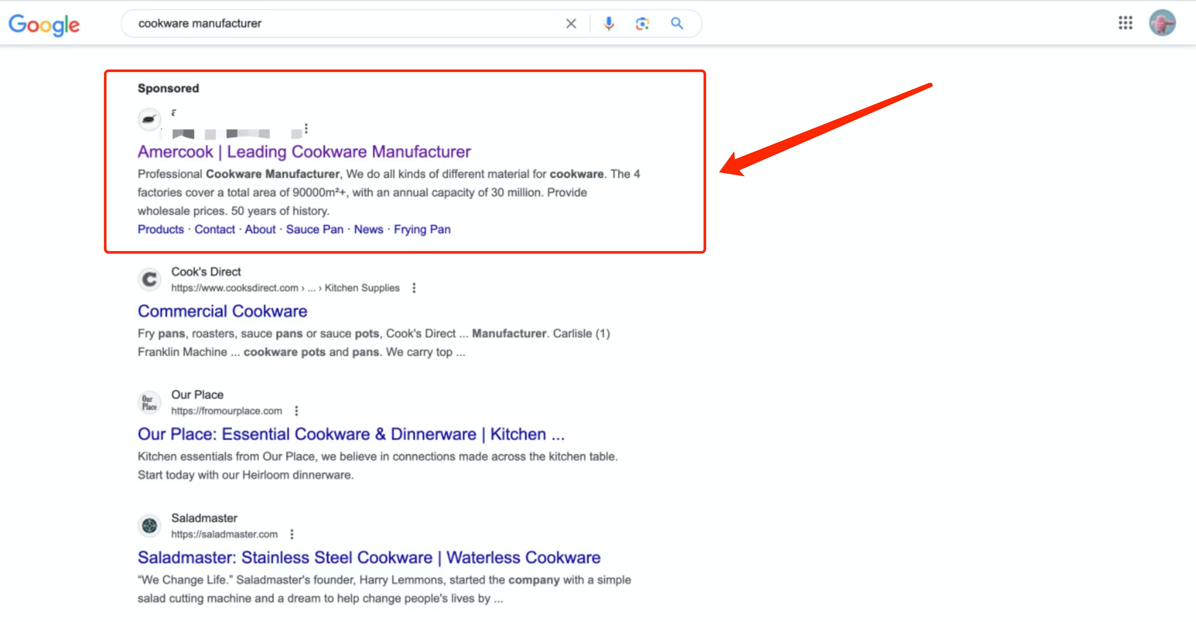1196x622 pixels.
Task: Open the Contact sitelink
Action: pos(215,229)
